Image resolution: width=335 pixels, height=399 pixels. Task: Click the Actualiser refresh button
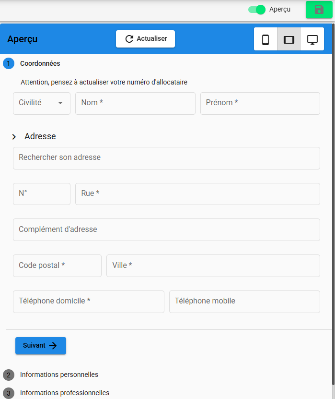[x=145, y=39]
